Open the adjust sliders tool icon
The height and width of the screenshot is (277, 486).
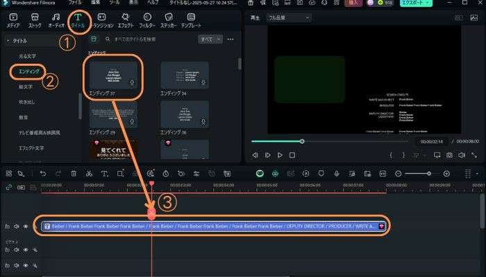(x=196, y=173)
